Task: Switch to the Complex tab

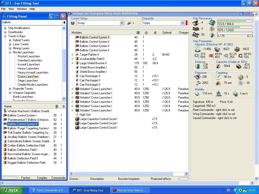Action: (42, 178)
